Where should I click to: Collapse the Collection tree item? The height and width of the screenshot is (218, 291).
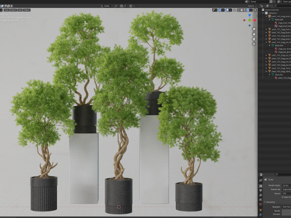click(x=263, y=13)
